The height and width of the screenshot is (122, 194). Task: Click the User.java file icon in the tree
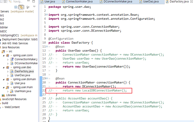click(12, 83)
